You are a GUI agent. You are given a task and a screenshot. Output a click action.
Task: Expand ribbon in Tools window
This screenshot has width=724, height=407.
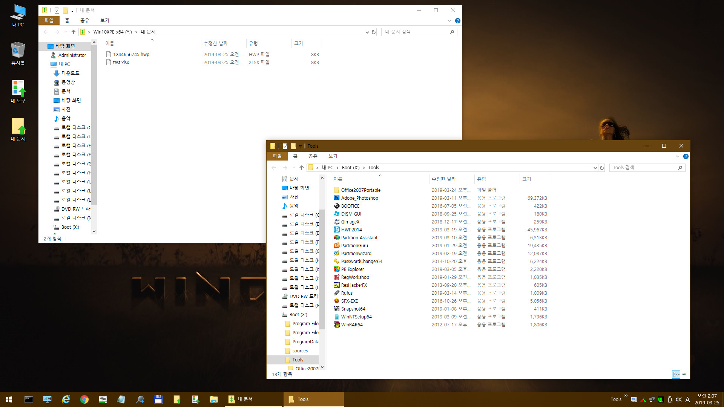pos(678,156)
